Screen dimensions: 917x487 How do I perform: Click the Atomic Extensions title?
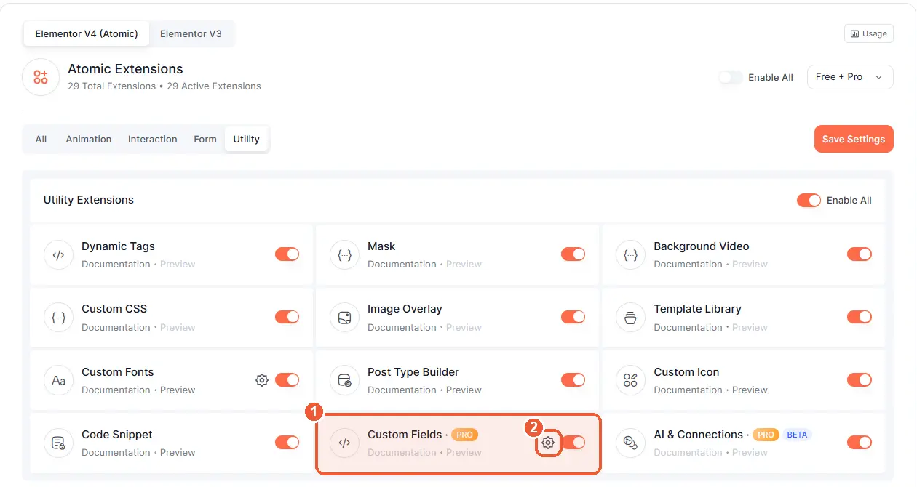125,69
